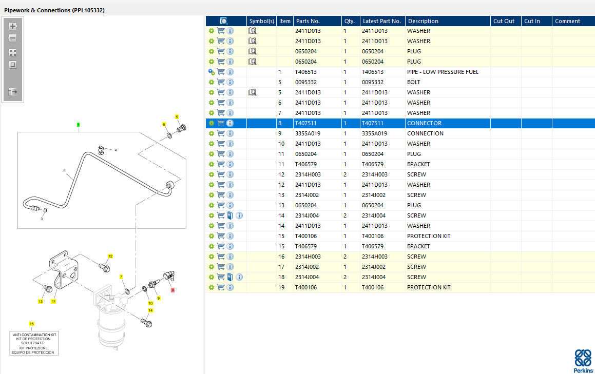Open book icon on item 18 SCREW row

(x=230, y=277)
